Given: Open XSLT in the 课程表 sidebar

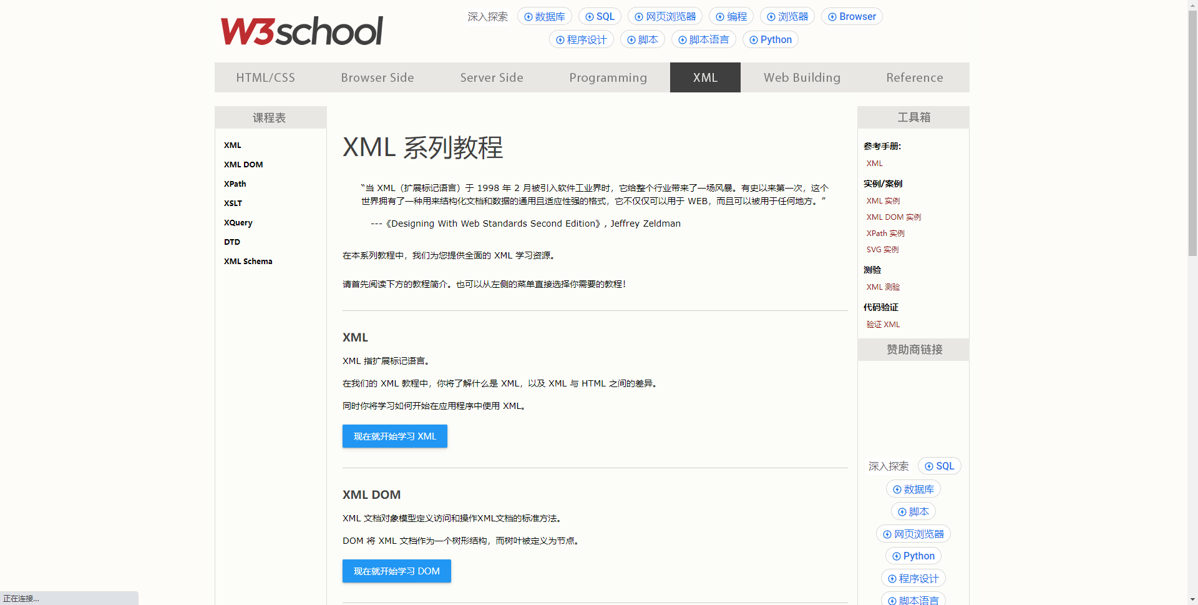Looking at the screenshot, I should pyautogui.click(x=233, y=203).
